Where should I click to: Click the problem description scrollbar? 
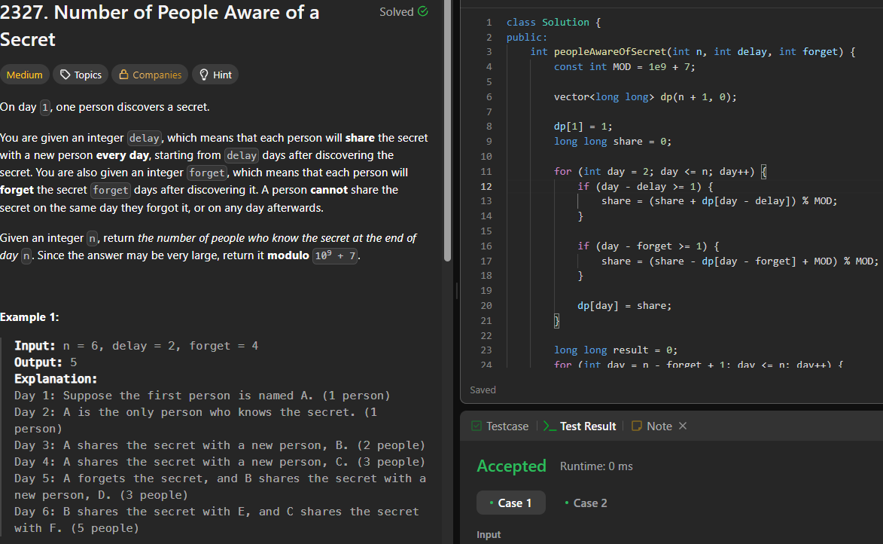447,131
